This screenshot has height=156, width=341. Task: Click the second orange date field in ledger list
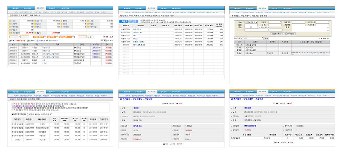pos(25,37)
